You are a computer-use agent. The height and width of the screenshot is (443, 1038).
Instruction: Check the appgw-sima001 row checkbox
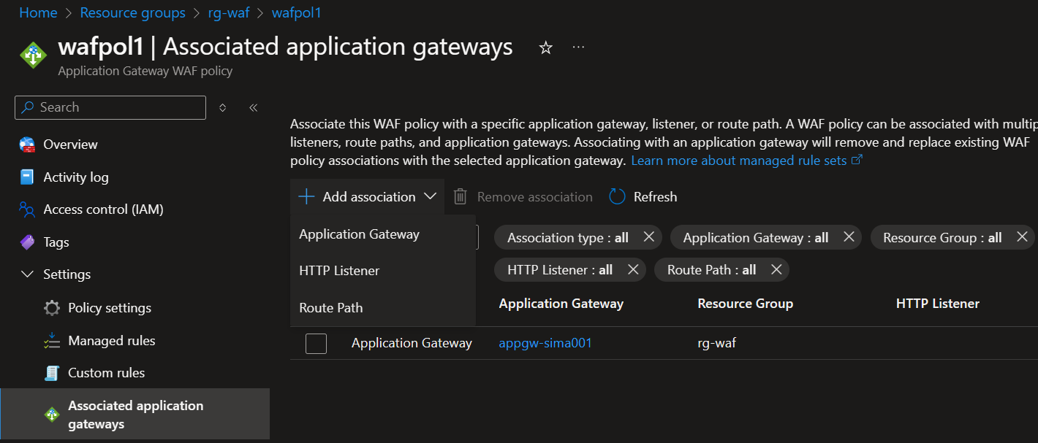point(316,343)
